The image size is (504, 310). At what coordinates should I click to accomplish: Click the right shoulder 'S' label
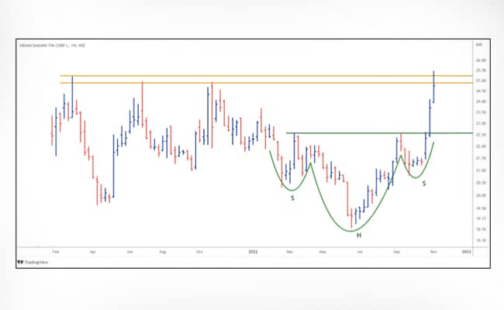423,184
